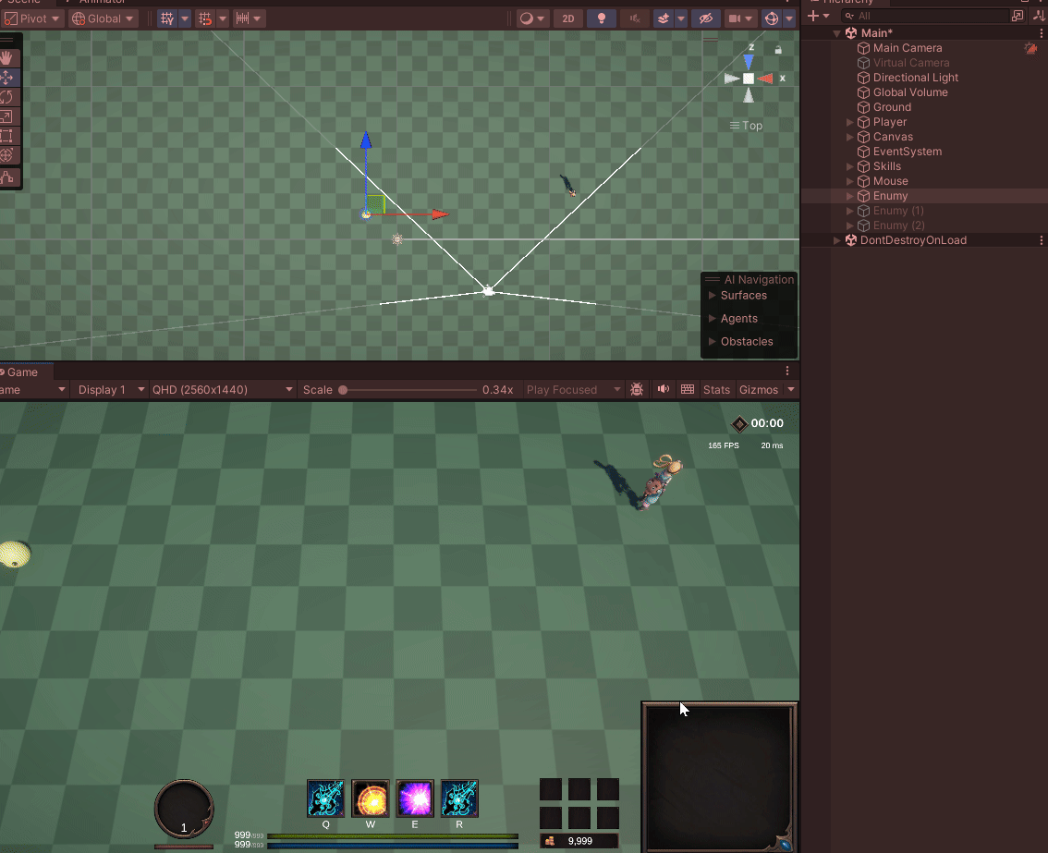Toggle Gizmos in Game view
Image resolution: width=1048 pixels, height=853 pixels.
(x=759, y=390)
